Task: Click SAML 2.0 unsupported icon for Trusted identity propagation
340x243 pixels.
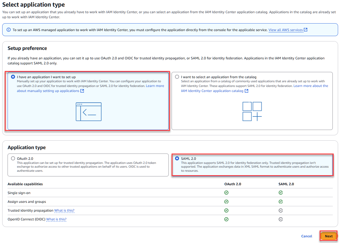Action: 281,211
